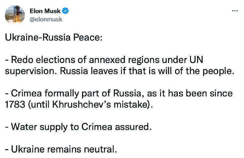Click the "Khrushchev's mistake" phrase

pyautogui.click(x=100, y=105)
